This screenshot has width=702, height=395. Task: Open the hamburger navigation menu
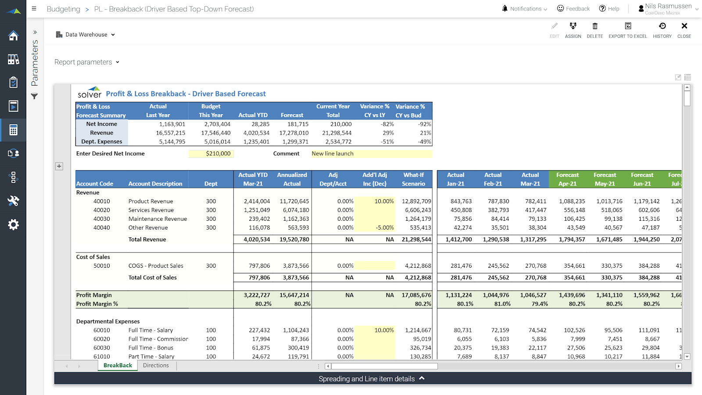[x=34, y=9]
